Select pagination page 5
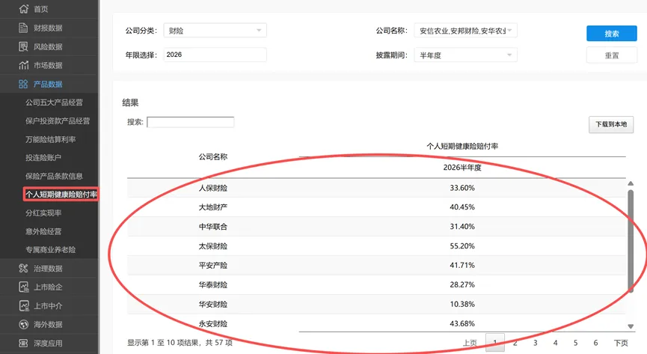 [575, 343]
